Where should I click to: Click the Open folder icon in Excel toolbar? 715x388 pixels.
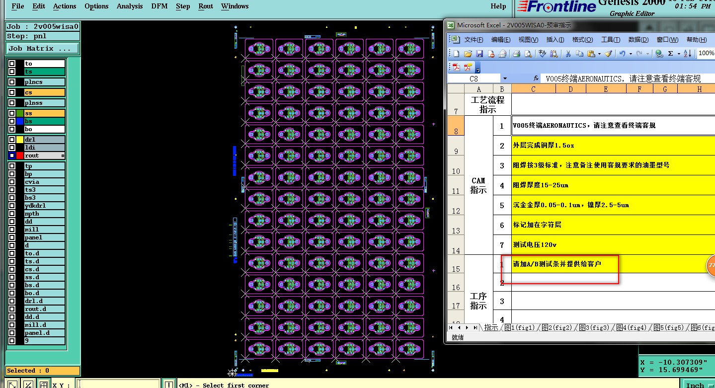(468, 54)
